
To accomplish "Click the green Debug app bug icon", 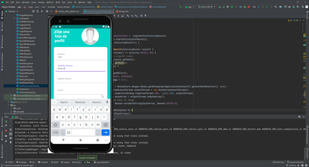I will (x=232, y=7).
